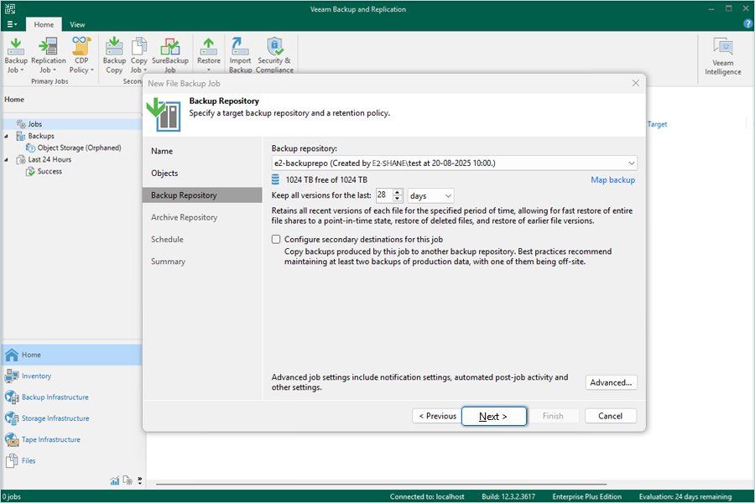Image resolution: width=755 pixels, height=503 pixels.
Task: Click the 0 jobs status bar text
Action: [12, 497]
